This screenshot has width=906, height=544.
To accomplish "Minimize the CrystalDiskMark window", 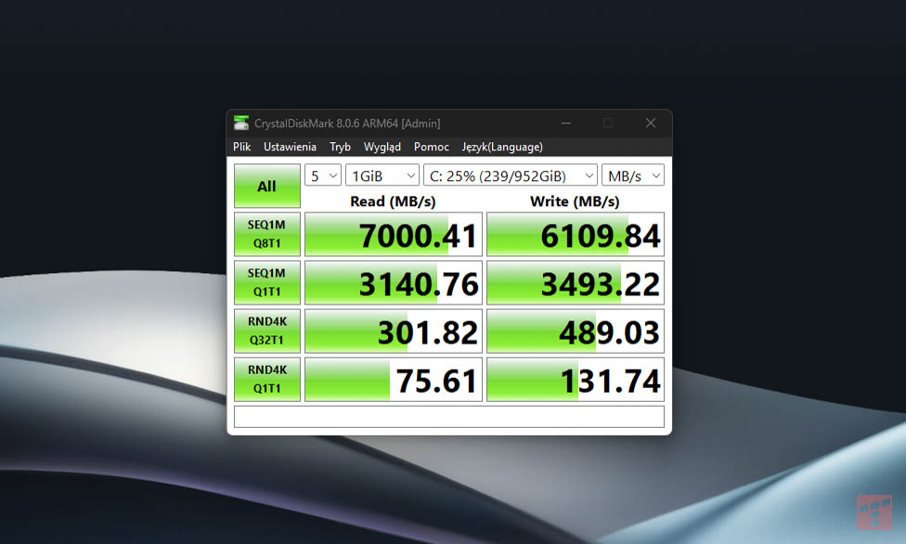I will 565,123.
